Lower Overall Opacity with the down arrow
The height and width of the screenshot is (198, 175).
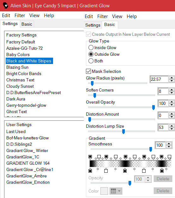(x=172, y=105)
